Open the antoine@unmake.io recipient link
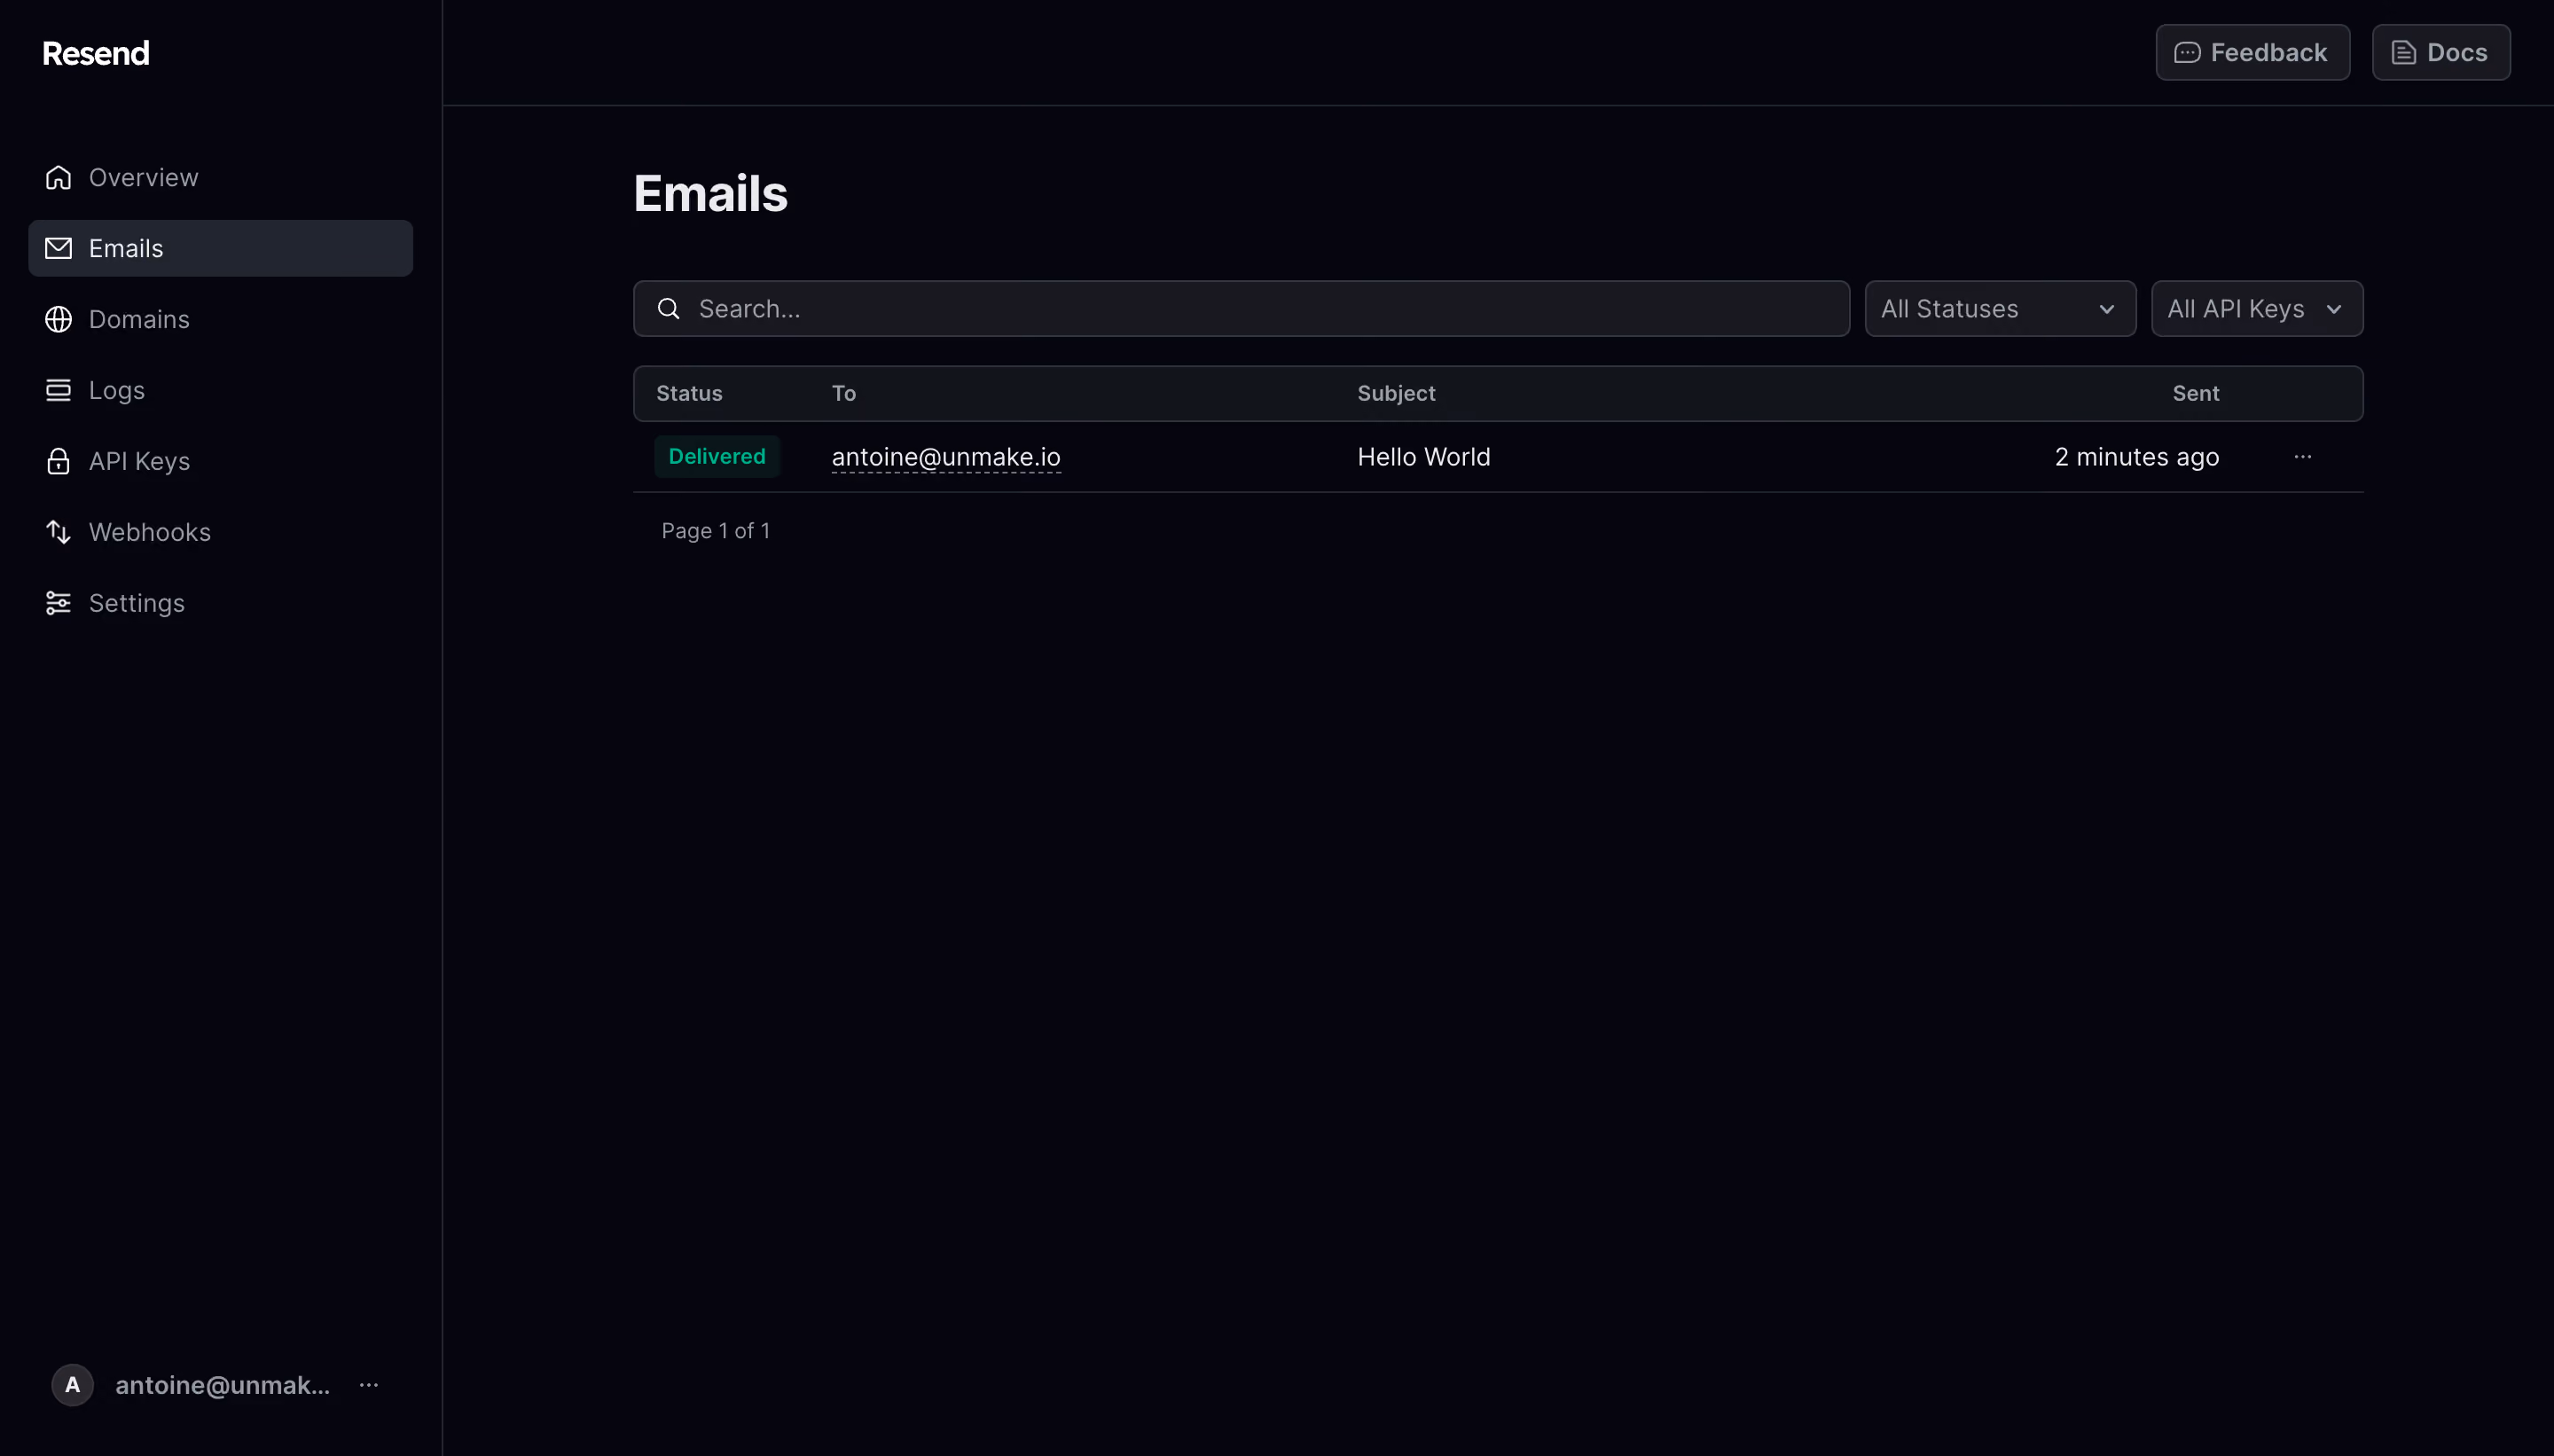The width and height of the screenshot is (2554, 1456). [946, 457]
